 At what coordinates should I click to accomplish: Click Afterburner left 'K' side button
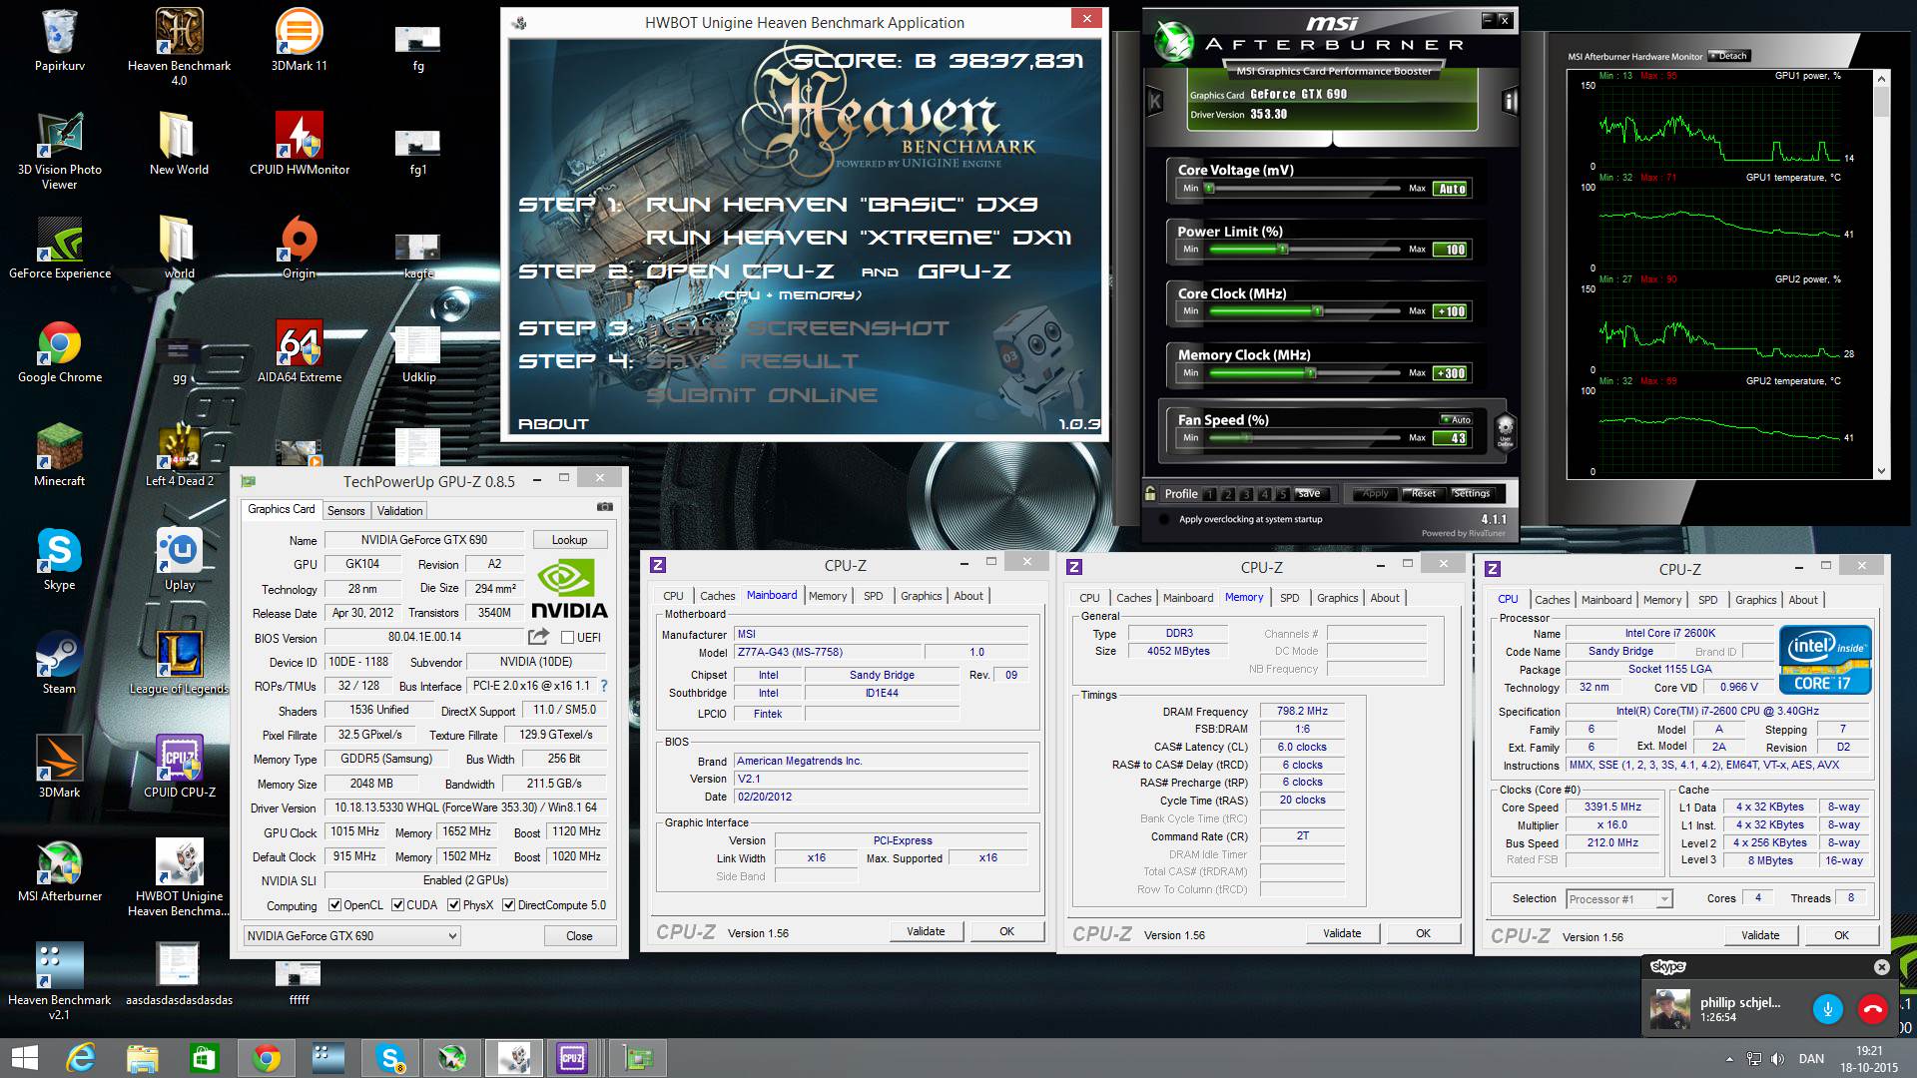click(x=1155, y=101)
